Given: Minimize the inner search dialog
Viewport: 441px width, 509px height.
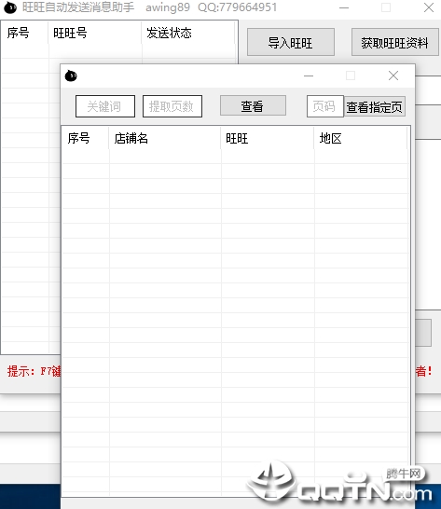Looking at the screenshot, I should tap(309, 76).
